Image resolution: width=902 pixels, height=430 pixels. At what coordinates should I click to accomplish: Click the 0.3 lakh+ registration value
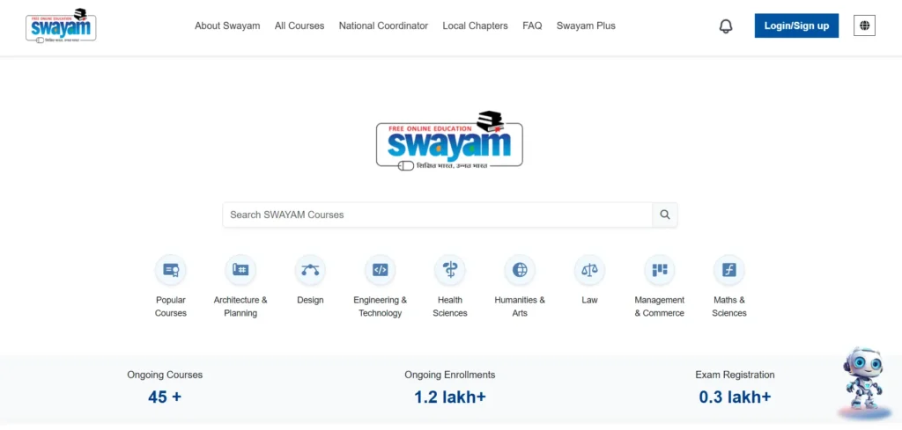pos(736,397)
